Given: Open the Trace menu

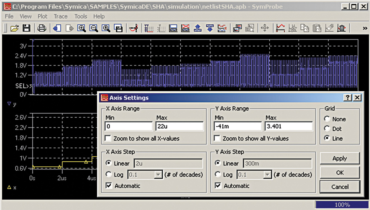Looking at the screenshot, I should pos(61,16).
